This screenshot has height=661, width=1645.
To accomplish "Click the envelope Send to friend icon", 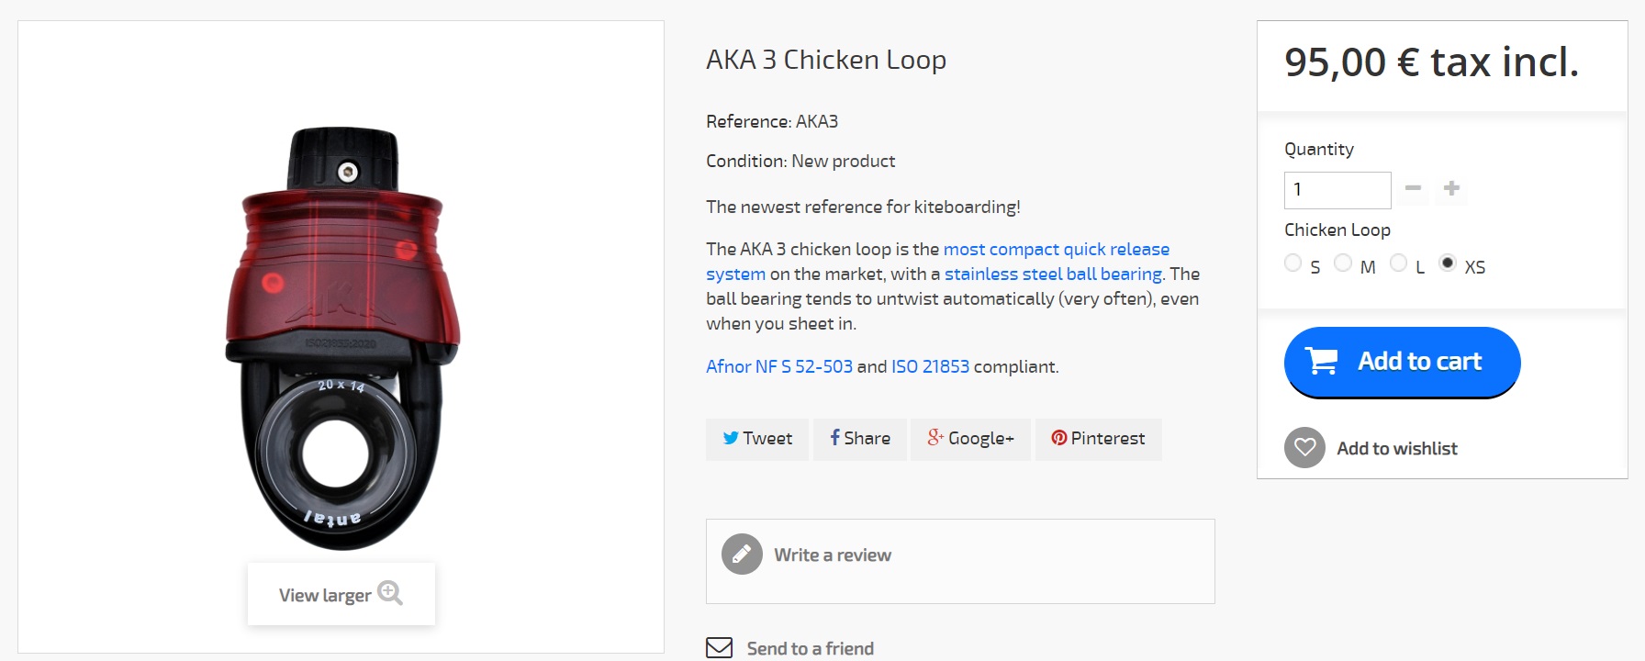I will (720, 648).
